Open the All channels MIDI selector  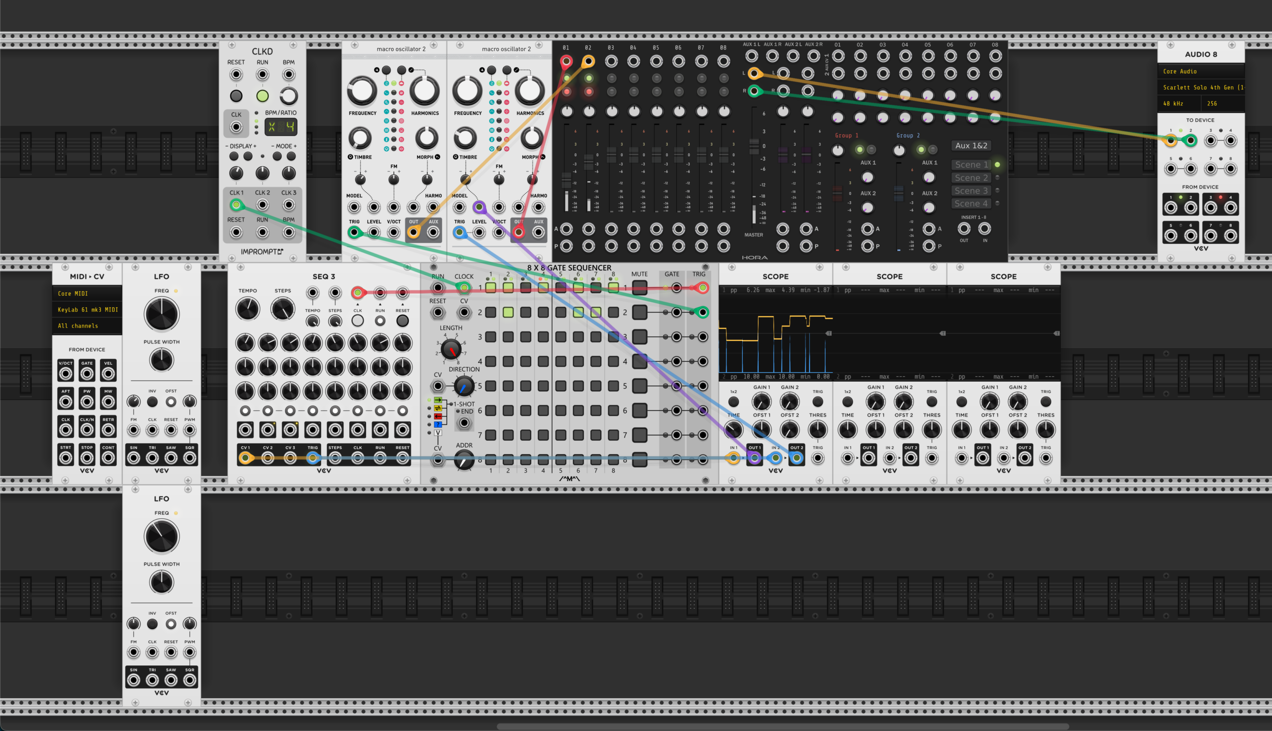click(87, 326)
